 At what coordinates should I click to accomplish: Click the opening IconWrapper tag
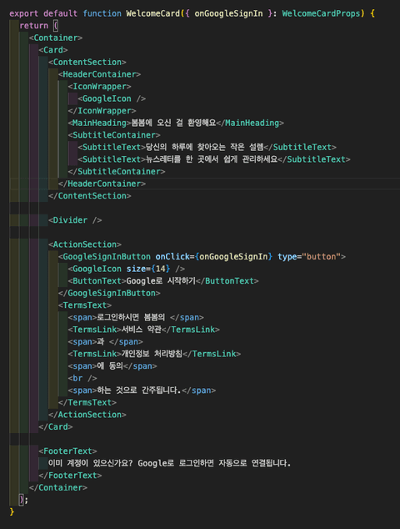click(x=99, y=87)
